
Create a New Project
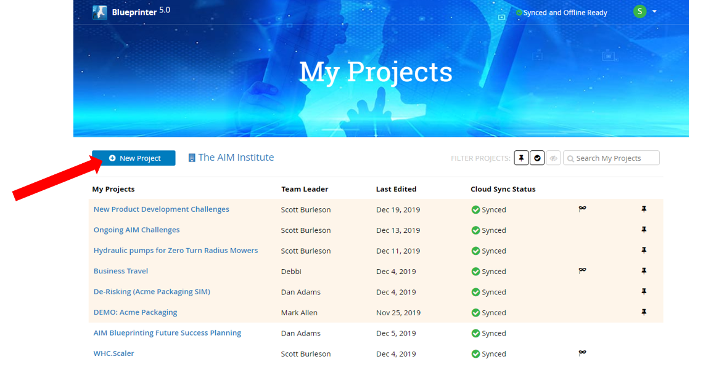pyautogui.click(x=134, y=158)
